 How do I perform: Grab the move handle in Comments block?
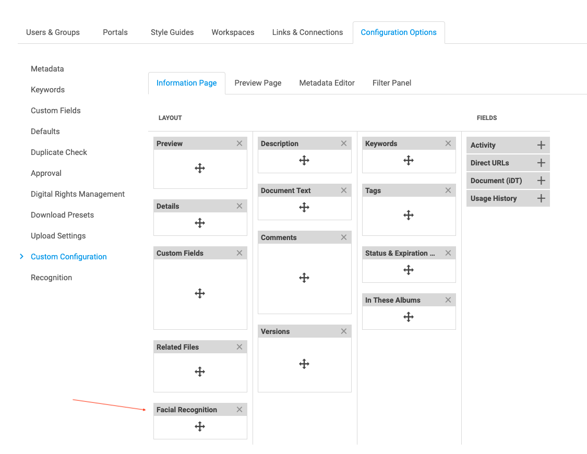304,278
